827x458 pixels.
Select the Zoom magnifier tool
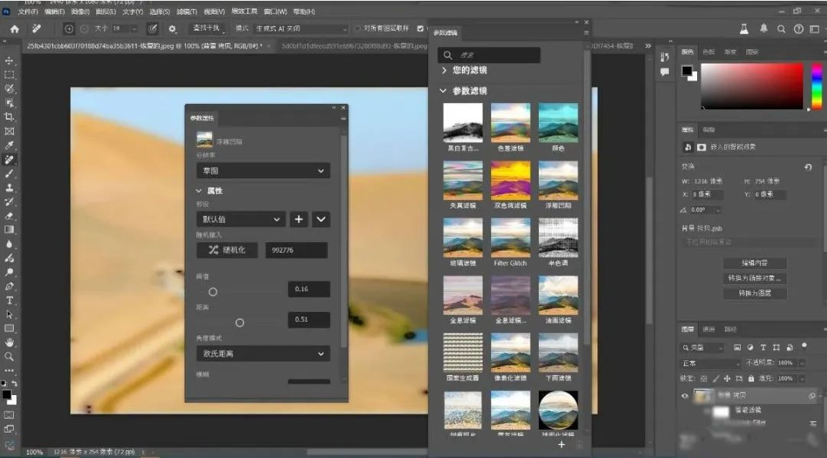click(x=9, y=357)
